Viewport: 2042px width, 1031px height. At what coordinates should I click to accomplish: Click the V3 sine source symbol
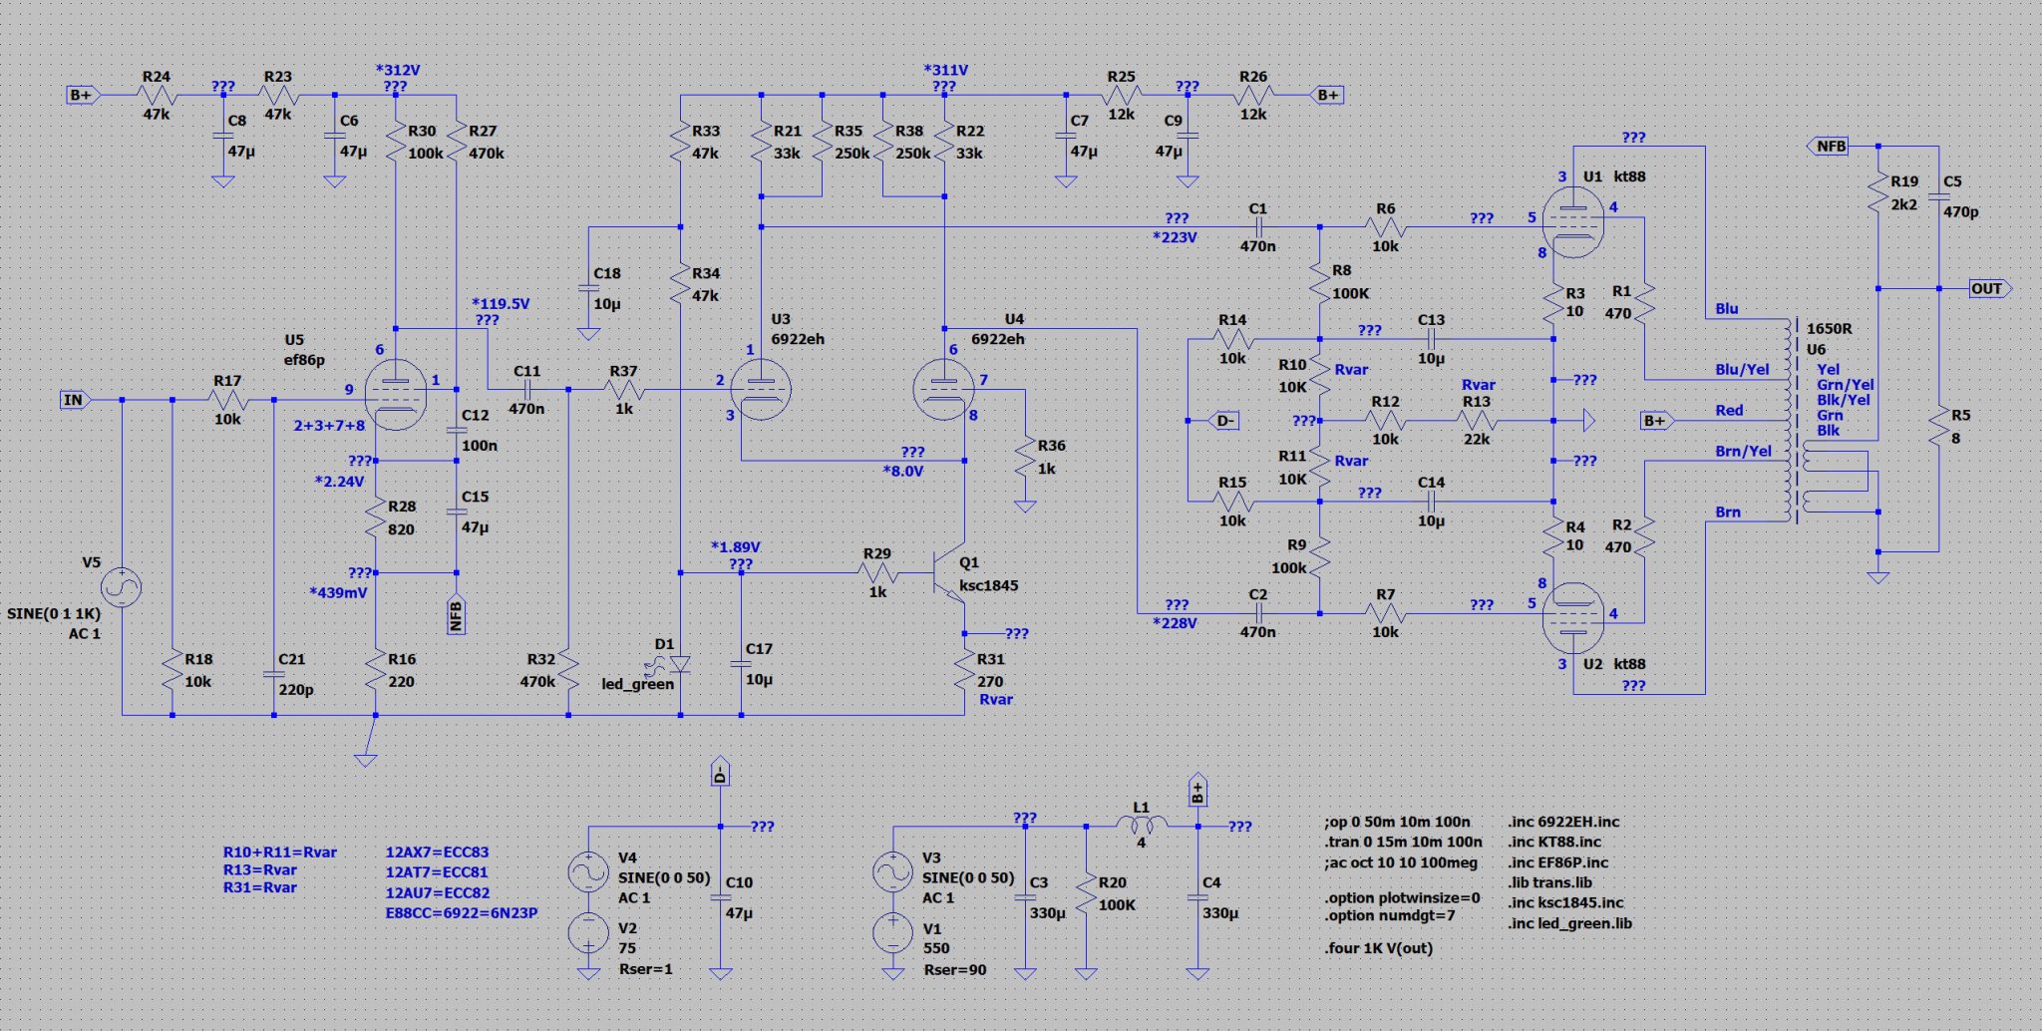892,872
